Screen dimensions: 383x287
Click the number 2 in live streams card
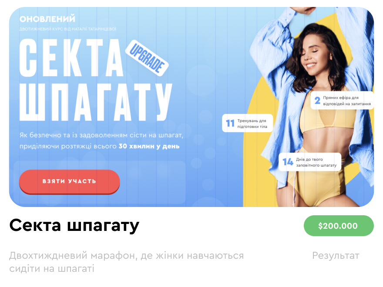[317, 100]
